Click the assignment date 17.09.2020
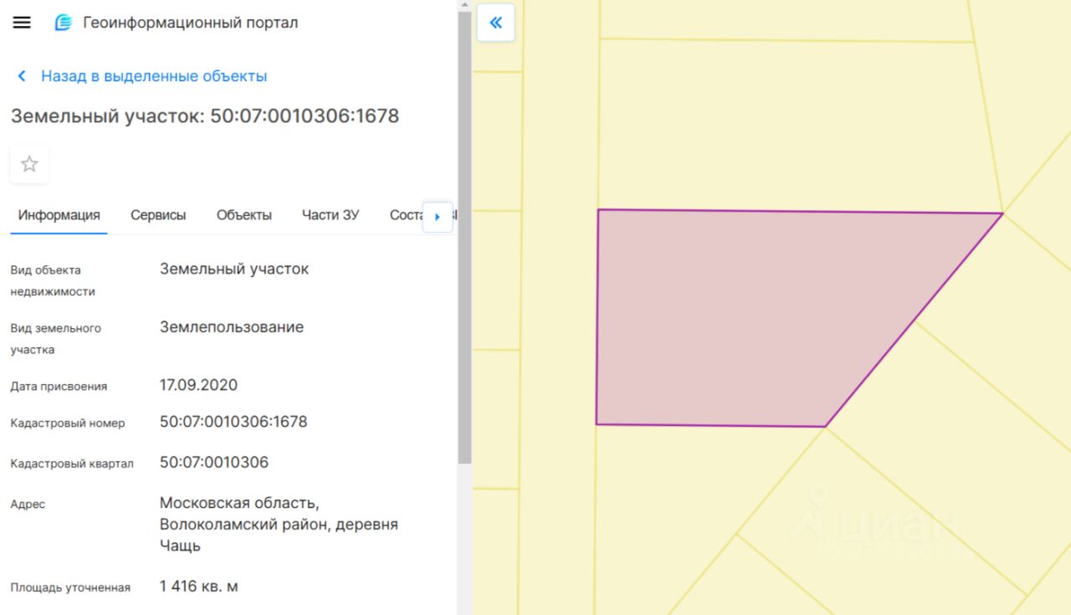 [198, 385]
